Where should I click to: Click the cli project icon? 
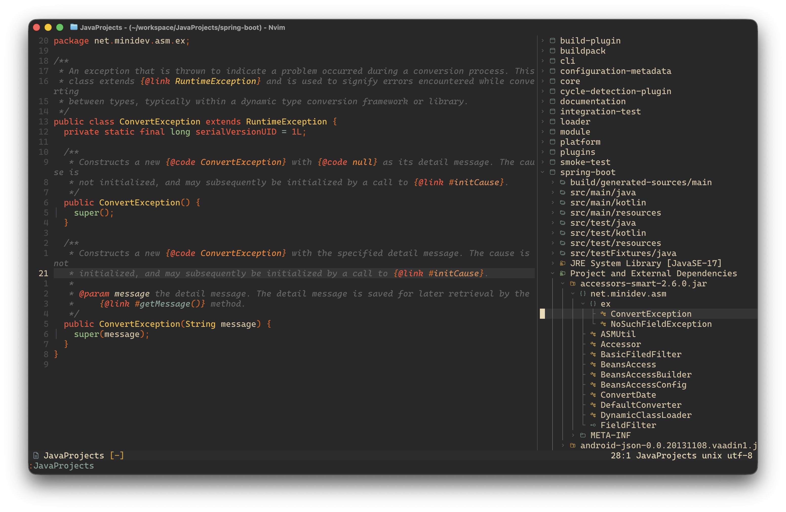(x=552, y=61)
